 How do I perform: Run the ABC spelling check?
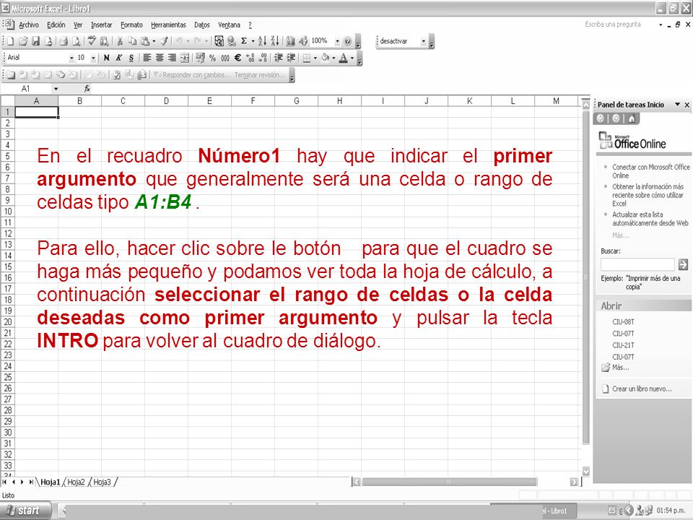(x=92, y=41)
